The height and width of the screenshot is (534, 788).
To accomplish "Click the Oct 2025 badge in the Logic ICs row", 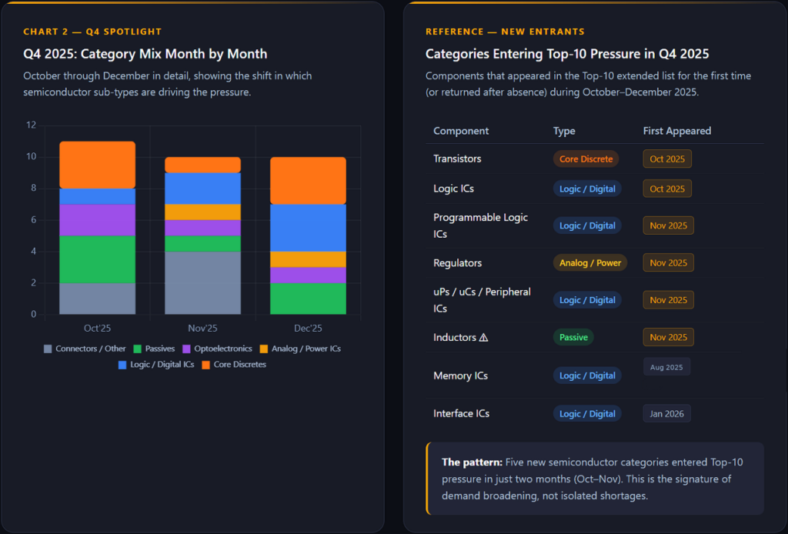I will coord(667,189).
